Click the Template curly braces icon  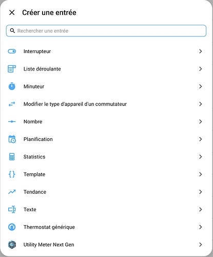(12, 174)
